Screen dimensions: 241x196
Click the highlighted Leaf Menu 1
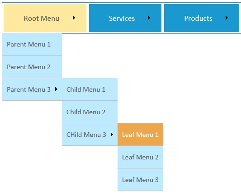tap(140, 135)
